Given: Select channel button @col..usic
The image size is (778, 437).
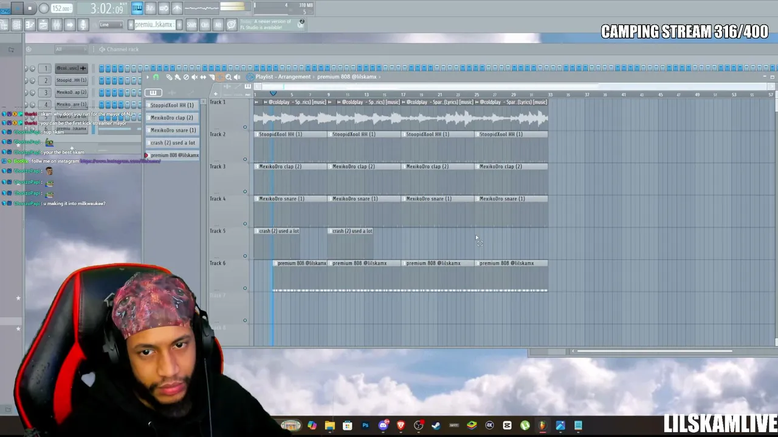Looking at the screenshot, I should [72, 68].
